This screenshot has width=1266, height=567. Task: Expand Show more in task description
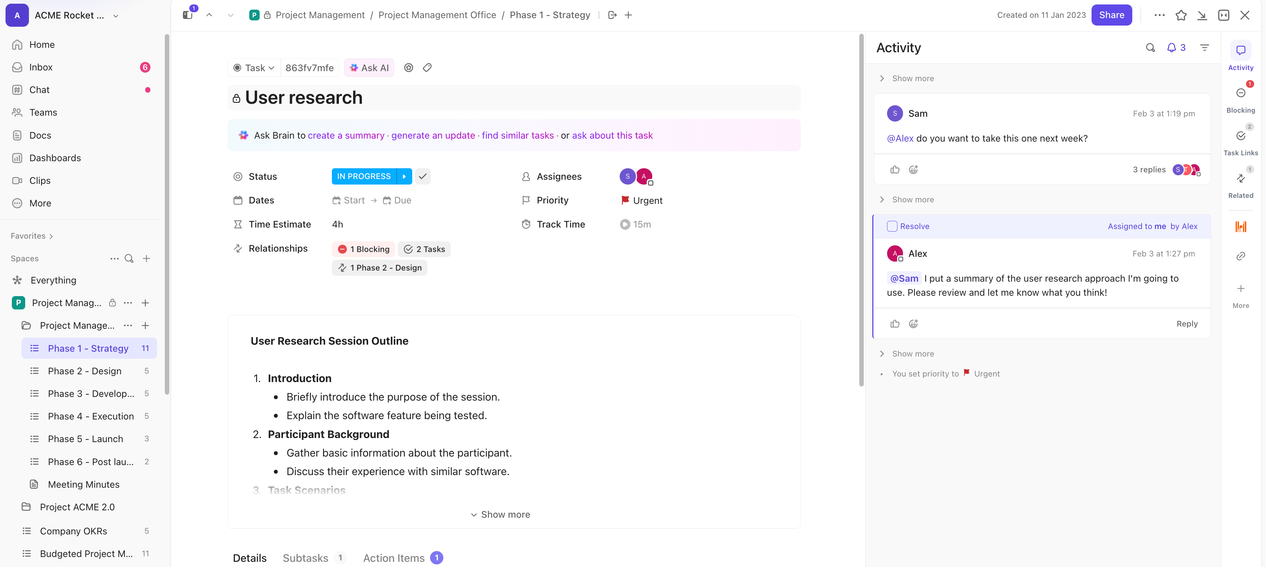500,514
